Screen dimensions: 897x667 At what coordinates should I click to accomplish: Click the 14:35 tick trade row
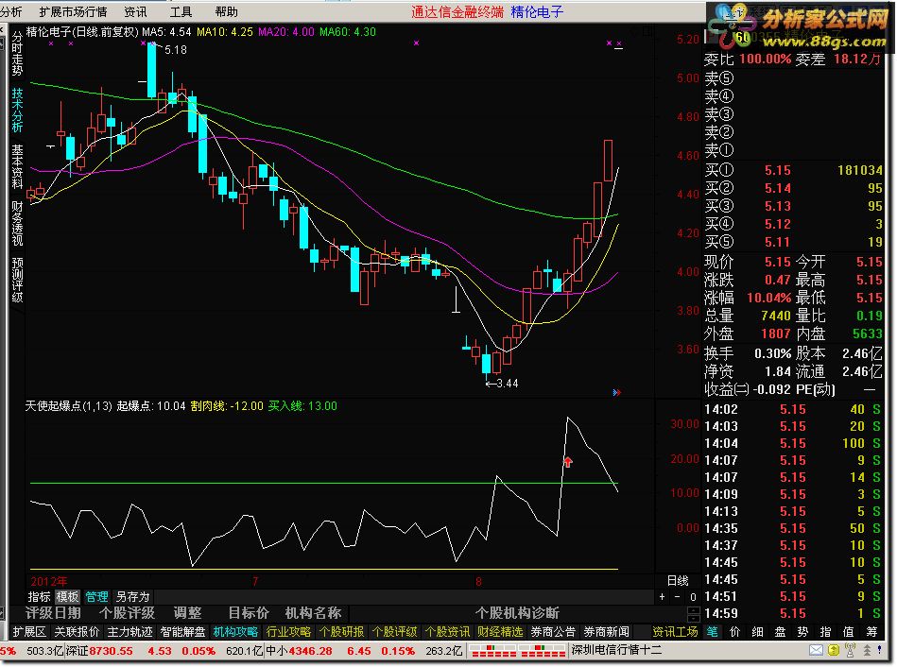[x=792, y=528]
